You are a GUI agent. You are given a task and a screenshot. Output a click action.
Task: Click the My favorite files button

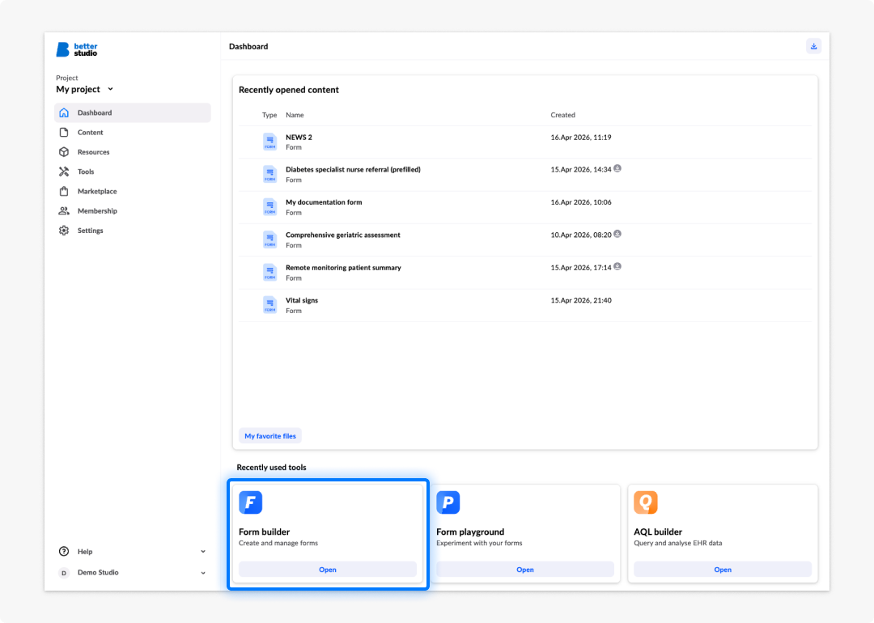[270, 436]
